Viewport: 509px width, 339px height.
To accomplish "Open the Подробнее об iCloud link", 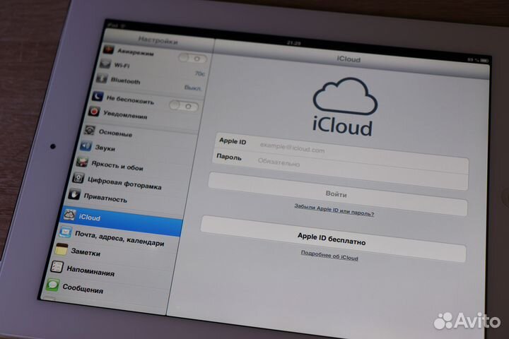I will point(329,255).
